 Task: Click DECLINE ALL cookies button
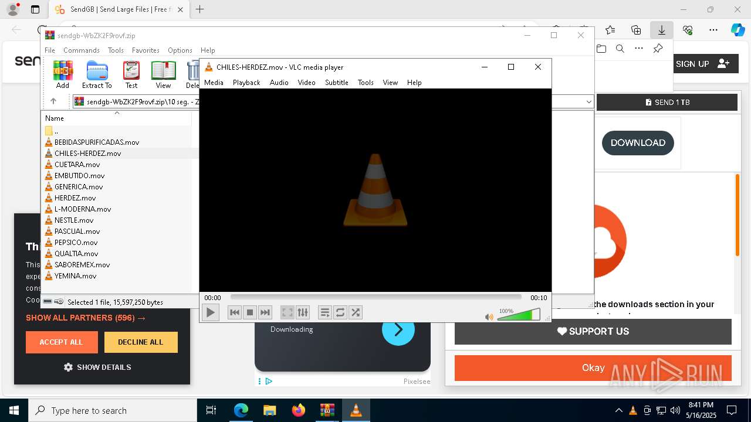141,342
